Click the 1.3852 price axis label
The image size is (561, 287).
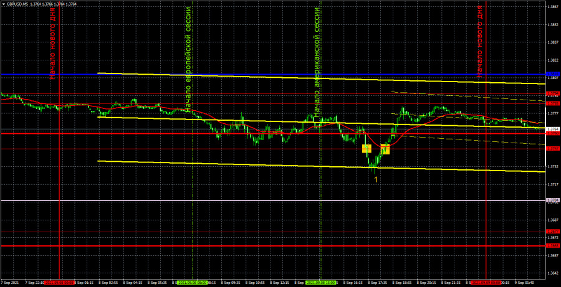pyautogui.click(x=552, y=24)
